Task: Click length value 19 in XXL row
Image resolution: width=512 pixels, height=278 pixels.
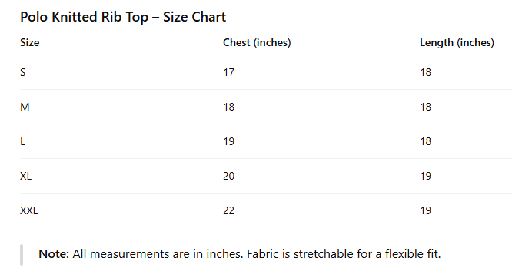Action: point(425,210)
